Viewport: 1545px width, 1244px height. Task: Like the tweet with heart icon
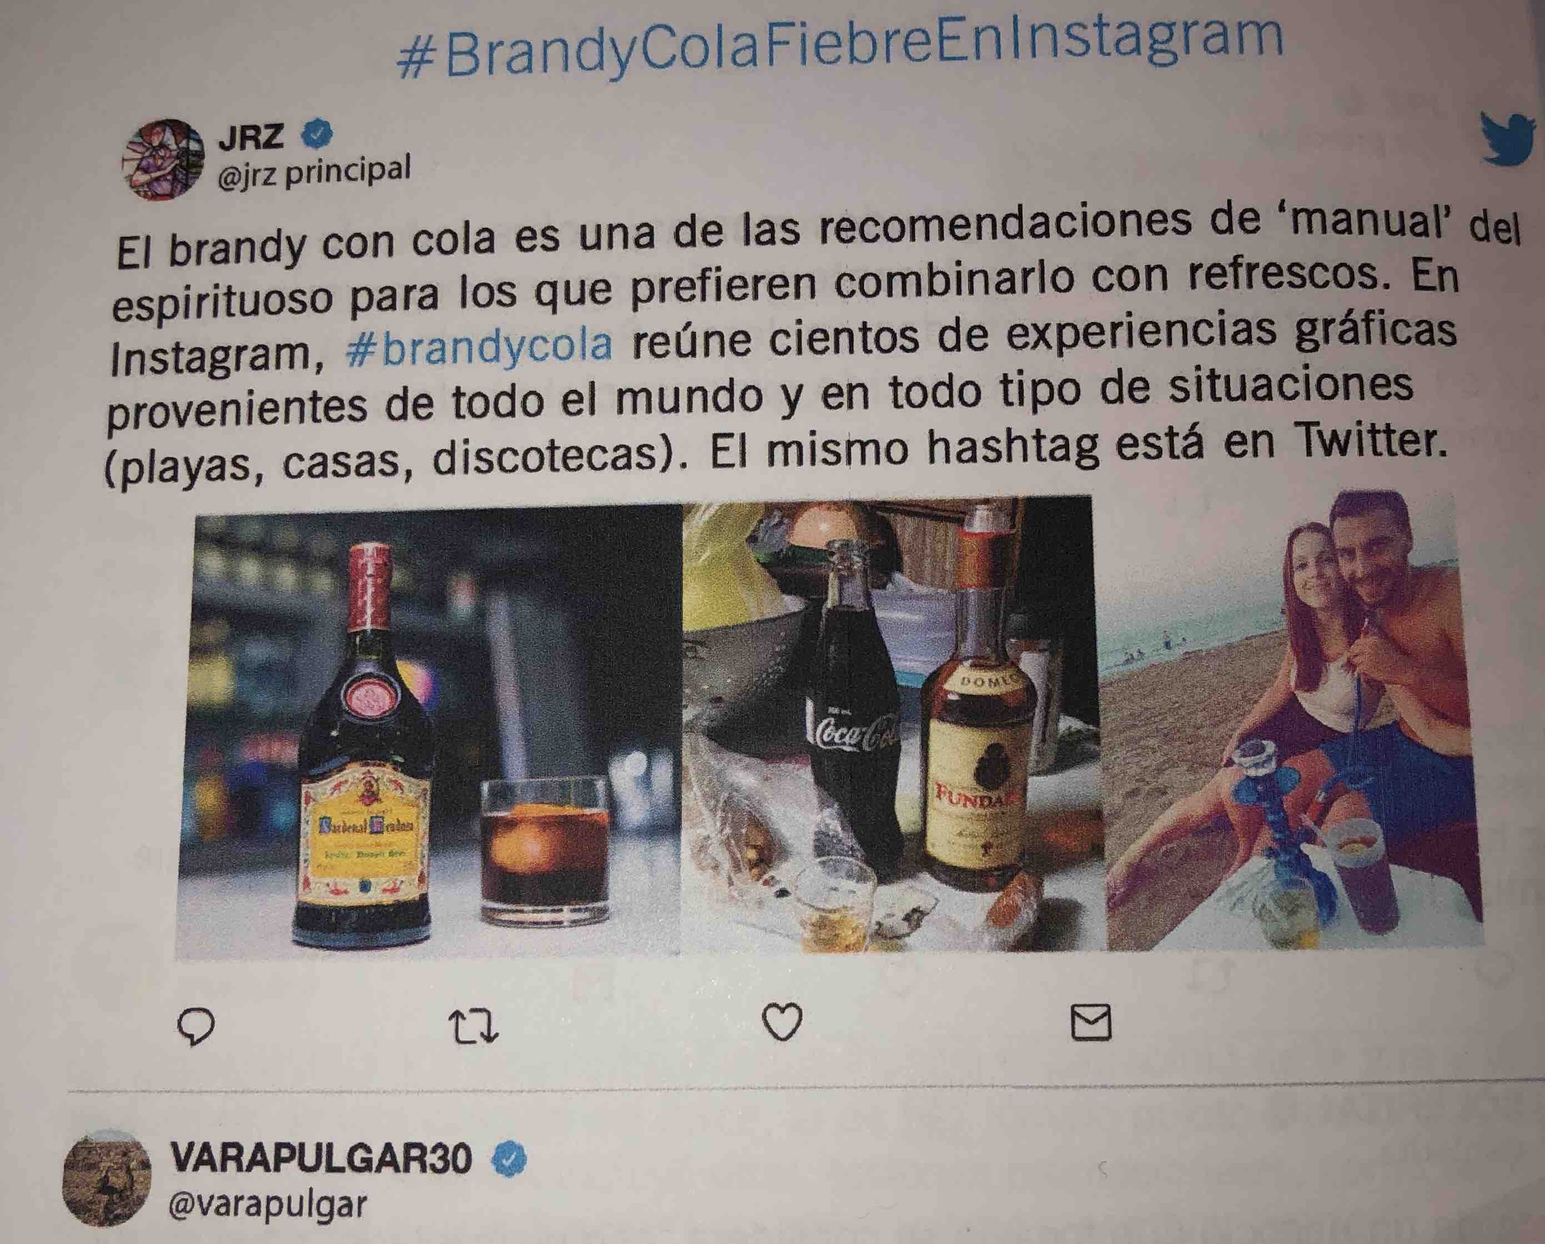pos(782,1022)
